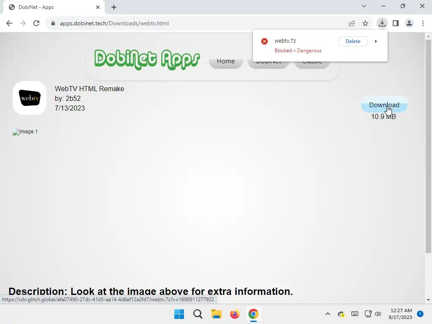This screenshot has width=432, height=324.
Task: Click the WebTV HTML Remake title
Action: pos(89,89)
